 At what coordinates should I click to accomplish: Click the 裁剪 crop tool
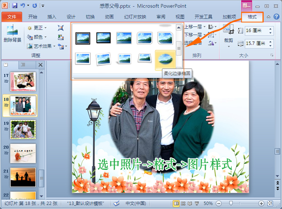coord(228,36)
